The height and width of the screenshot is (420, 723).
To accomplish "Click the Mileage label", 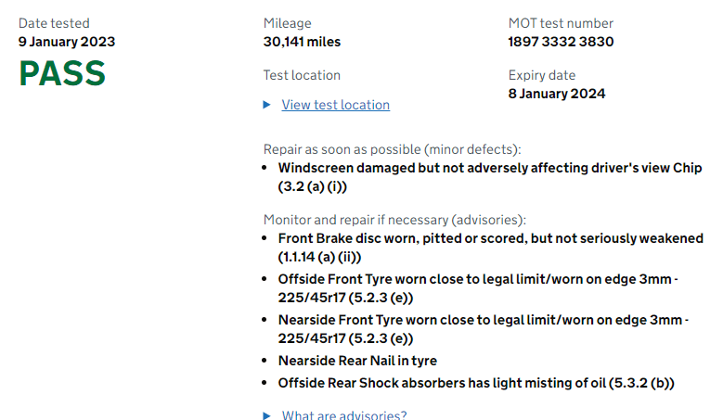I will [288, 23].
